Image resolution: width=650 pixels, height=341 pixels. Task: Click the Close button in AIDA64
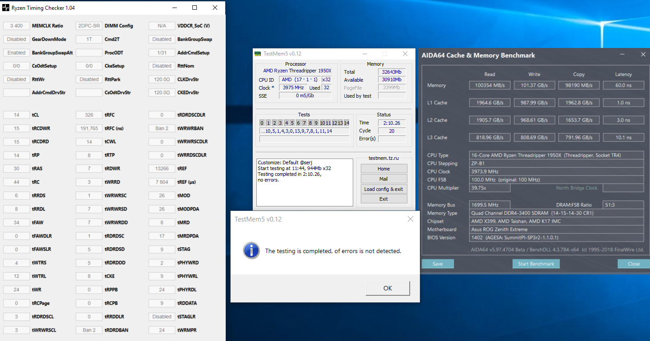point(634,264)
